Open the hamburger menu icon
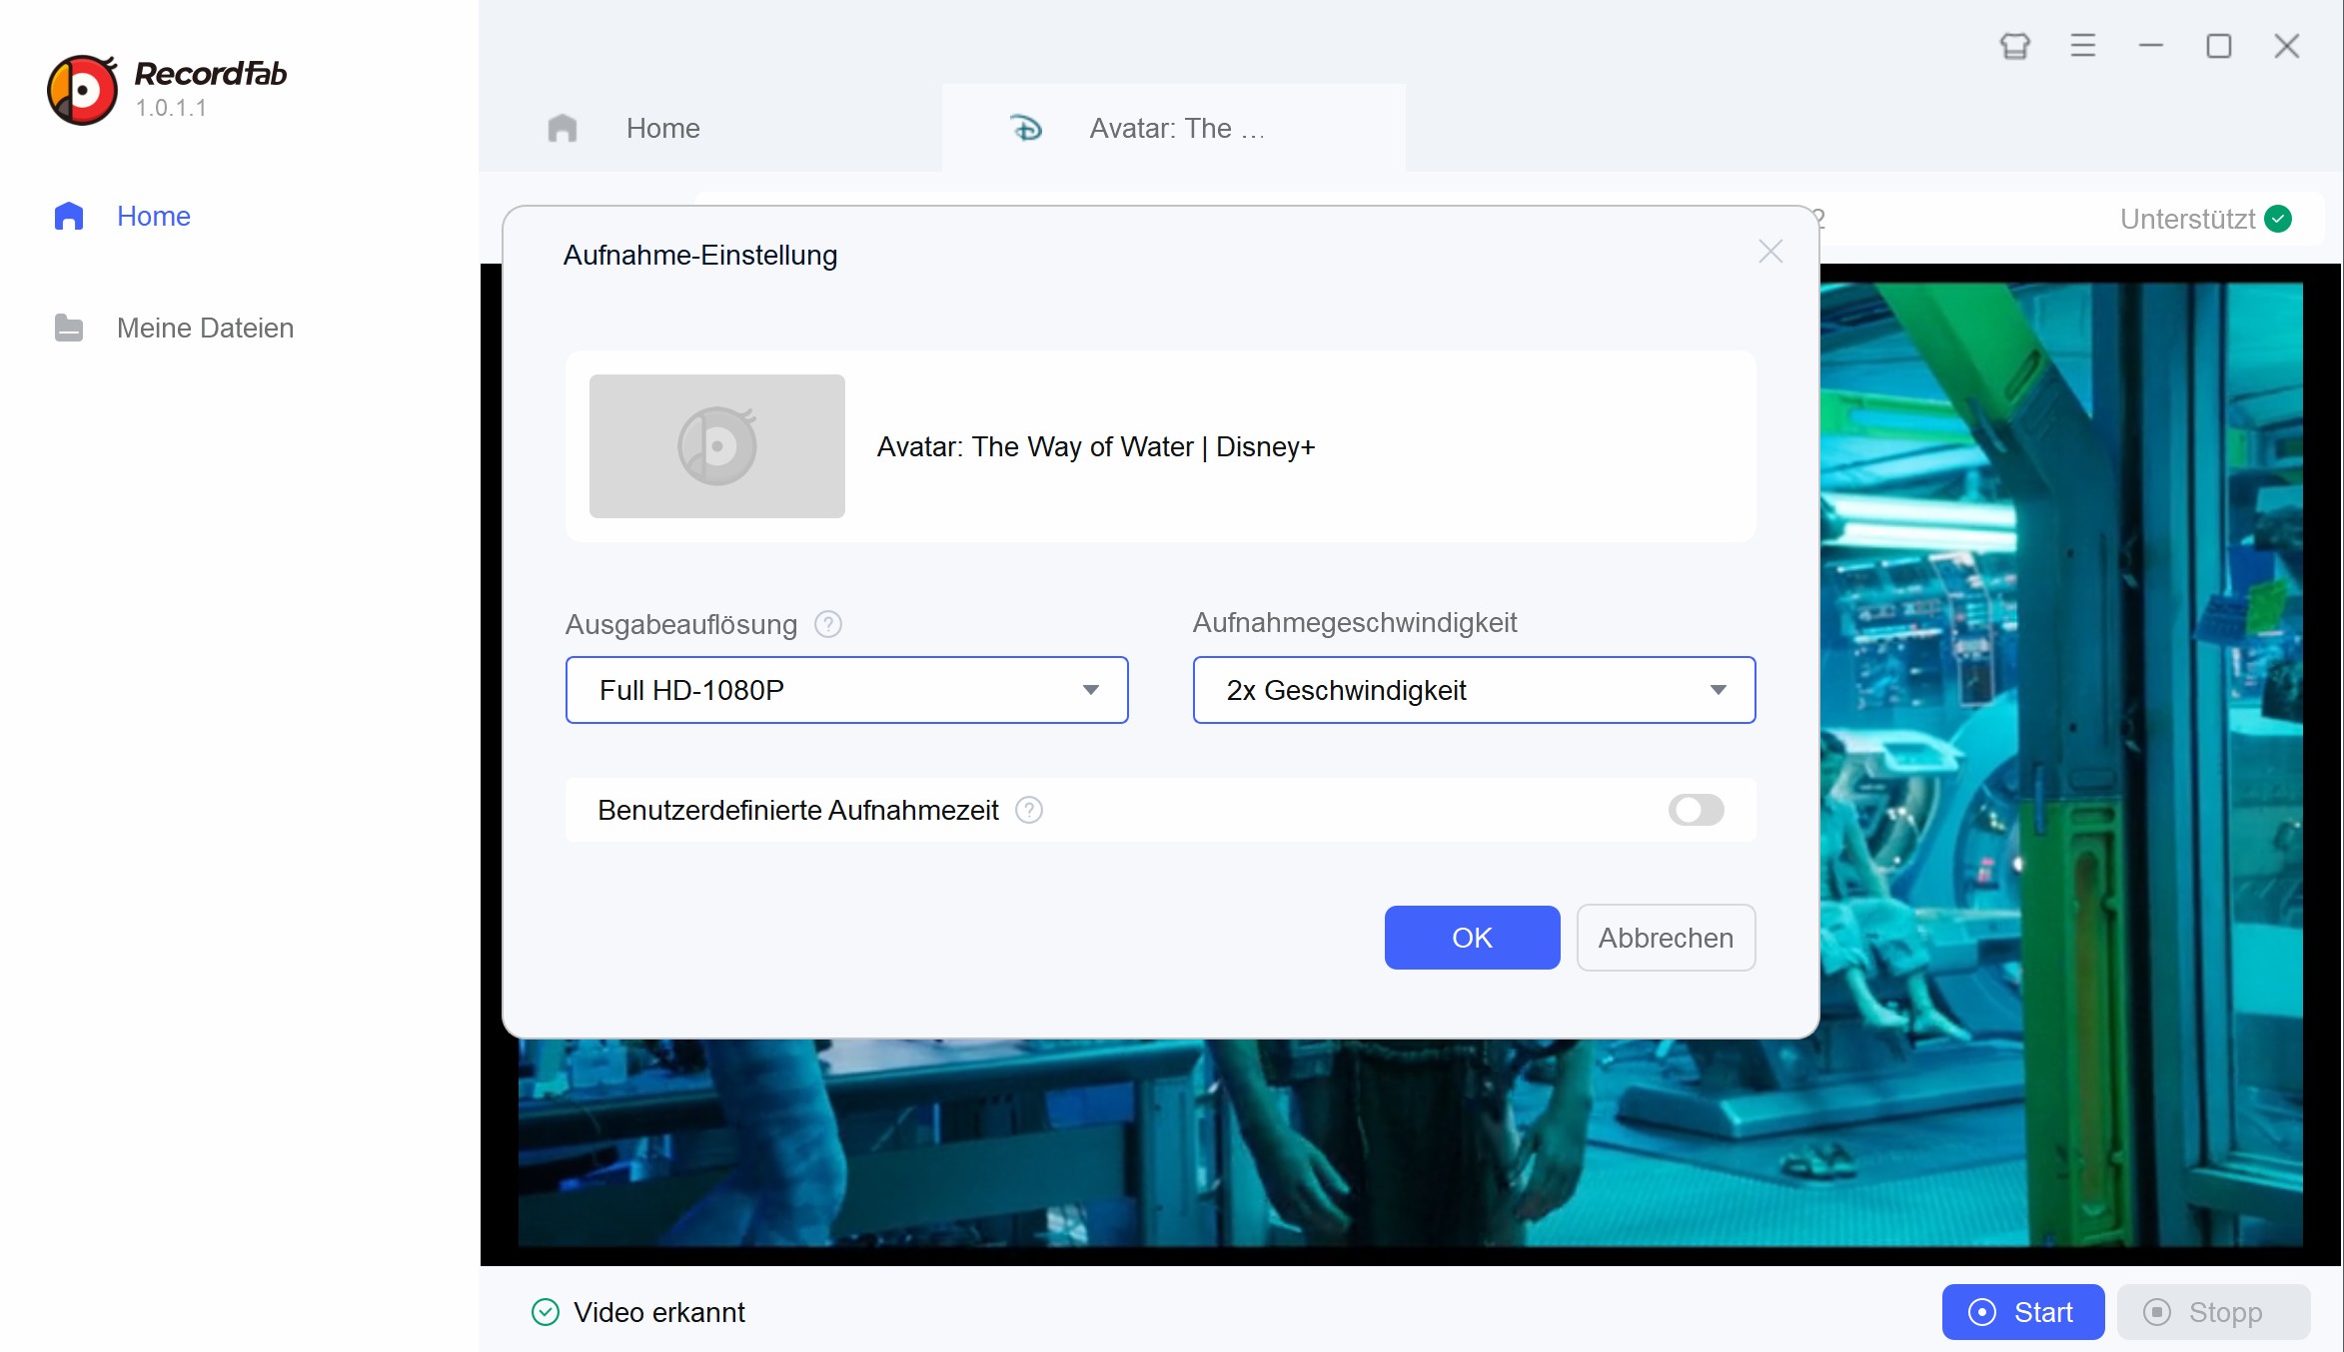Screen dimensions: 2344x1352 point(2083,46)
